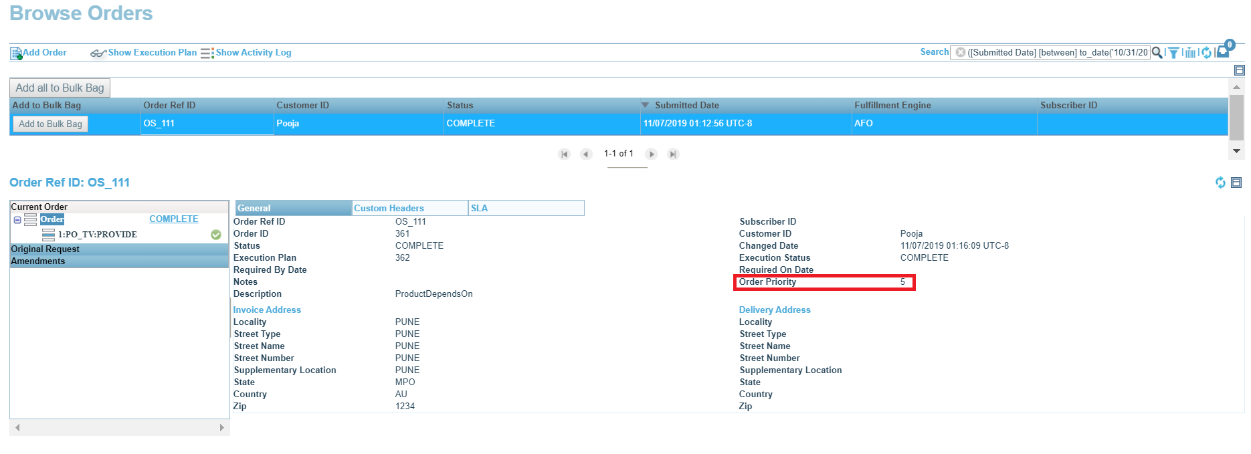Viewport: 1251px width, 454px height.
Task: Click the Pooja customer cell in grid
Action: tap(359, 124)
